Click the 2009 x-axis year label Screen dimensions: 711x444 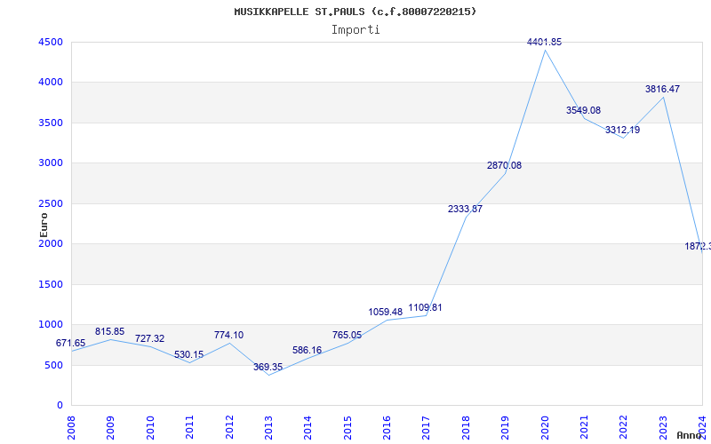110,428
